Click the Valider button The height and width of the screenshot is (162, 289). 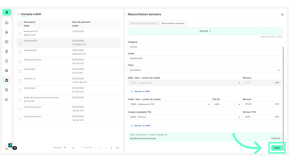(x=277, y=148)
